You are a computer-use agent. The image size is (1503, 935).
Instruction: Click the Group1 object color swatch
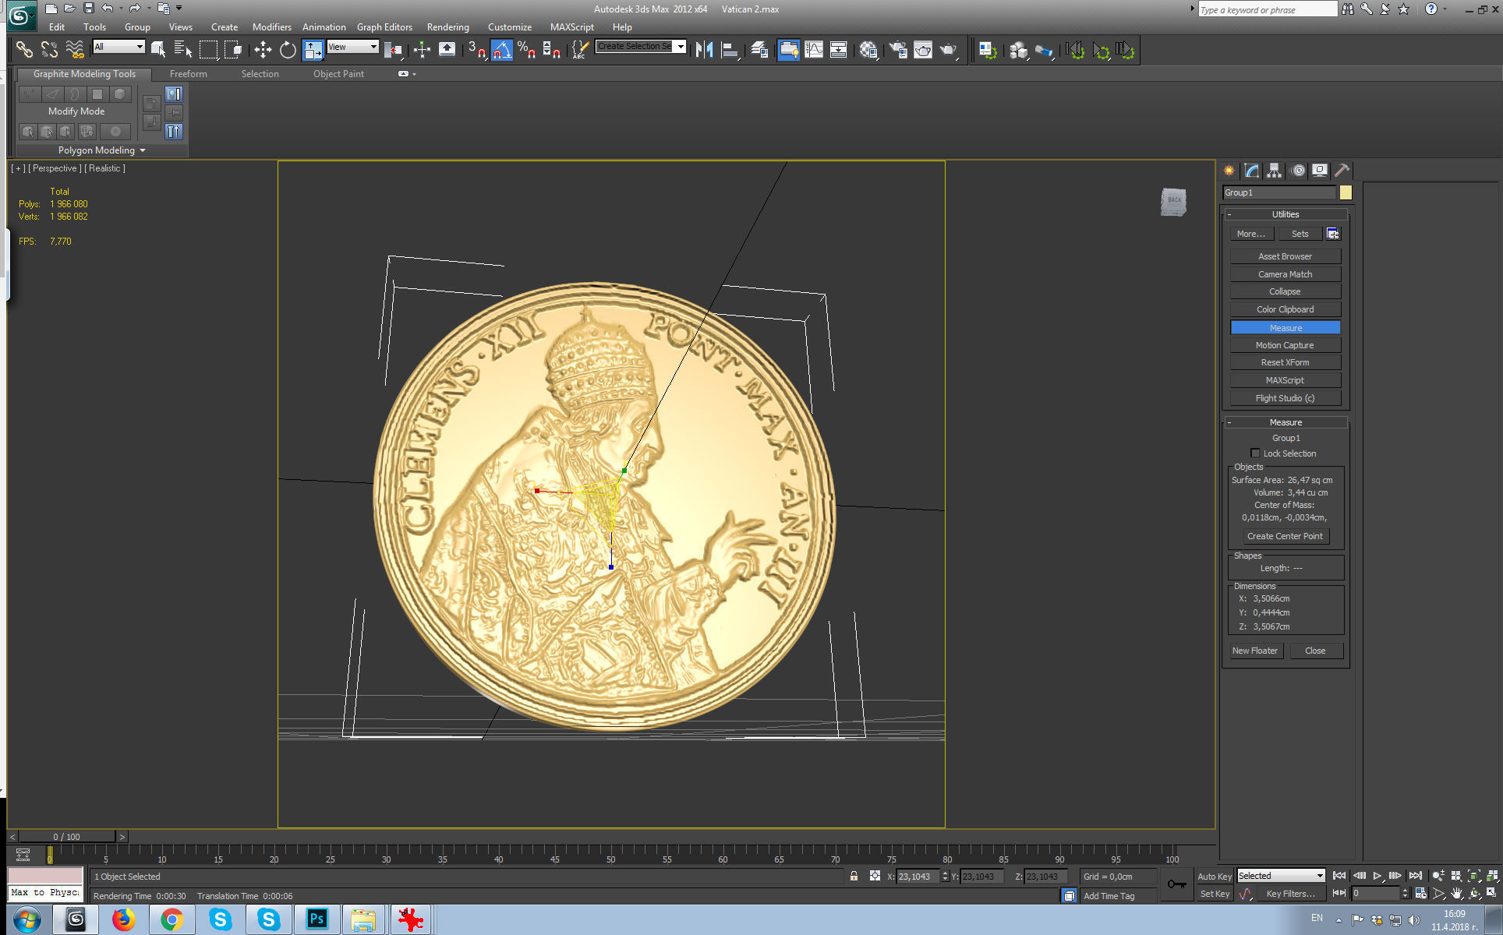click(x=1346, y=192)
